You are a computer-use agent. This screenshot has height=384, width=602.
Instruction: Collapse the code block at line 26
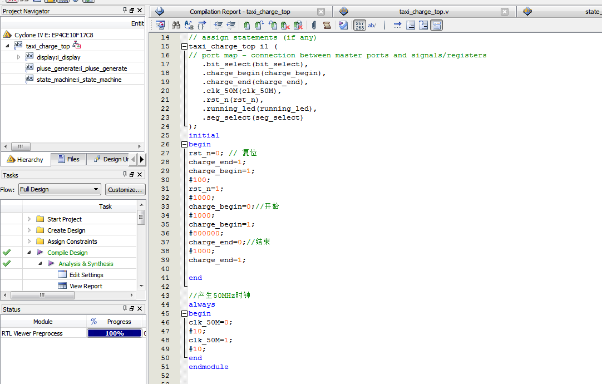pyautogui.click(x=184, y=145)
